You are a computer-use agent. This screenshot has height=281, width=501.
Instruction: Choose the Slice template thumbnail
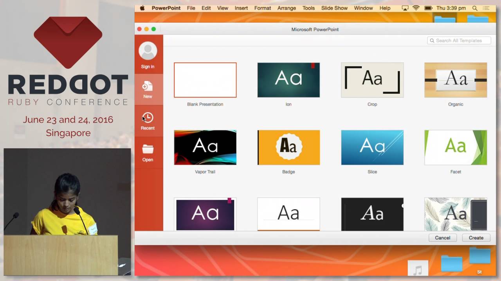(372, 148)
